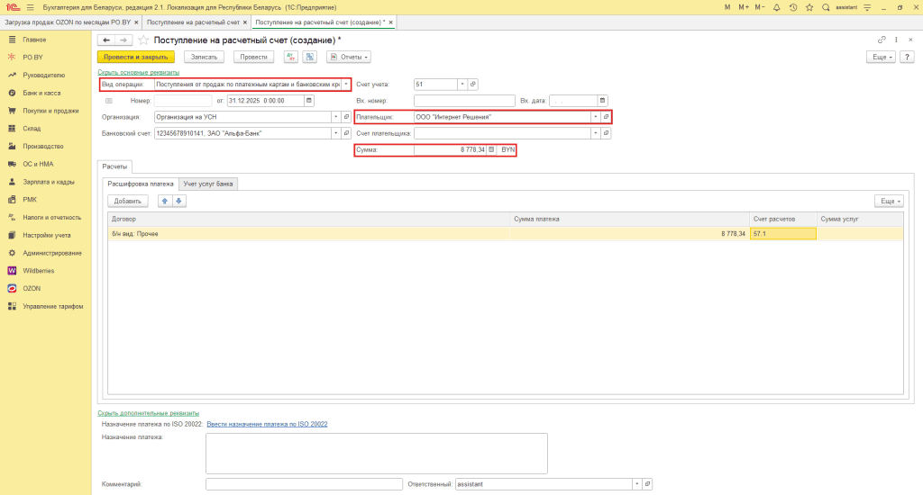Viewport: 923px width, 495px height.
Task: Open history clock icon
Action: tap(793, 7)
